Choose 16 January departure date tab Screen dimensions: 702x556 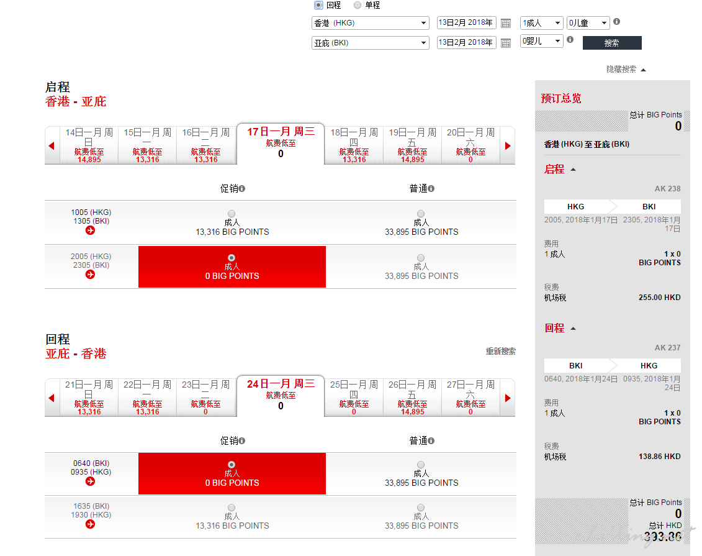tap(205, 145)
